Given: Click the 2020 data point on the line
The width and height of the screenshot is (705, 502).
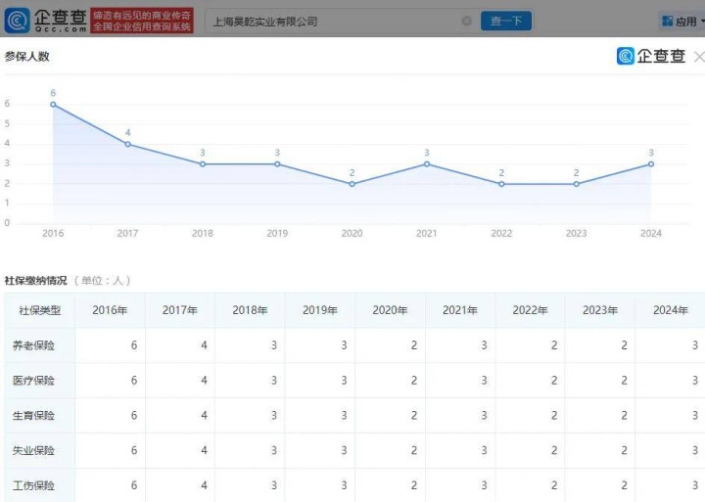Looking at the screenshot, I should pyautogui.click(x=352, y=184).
